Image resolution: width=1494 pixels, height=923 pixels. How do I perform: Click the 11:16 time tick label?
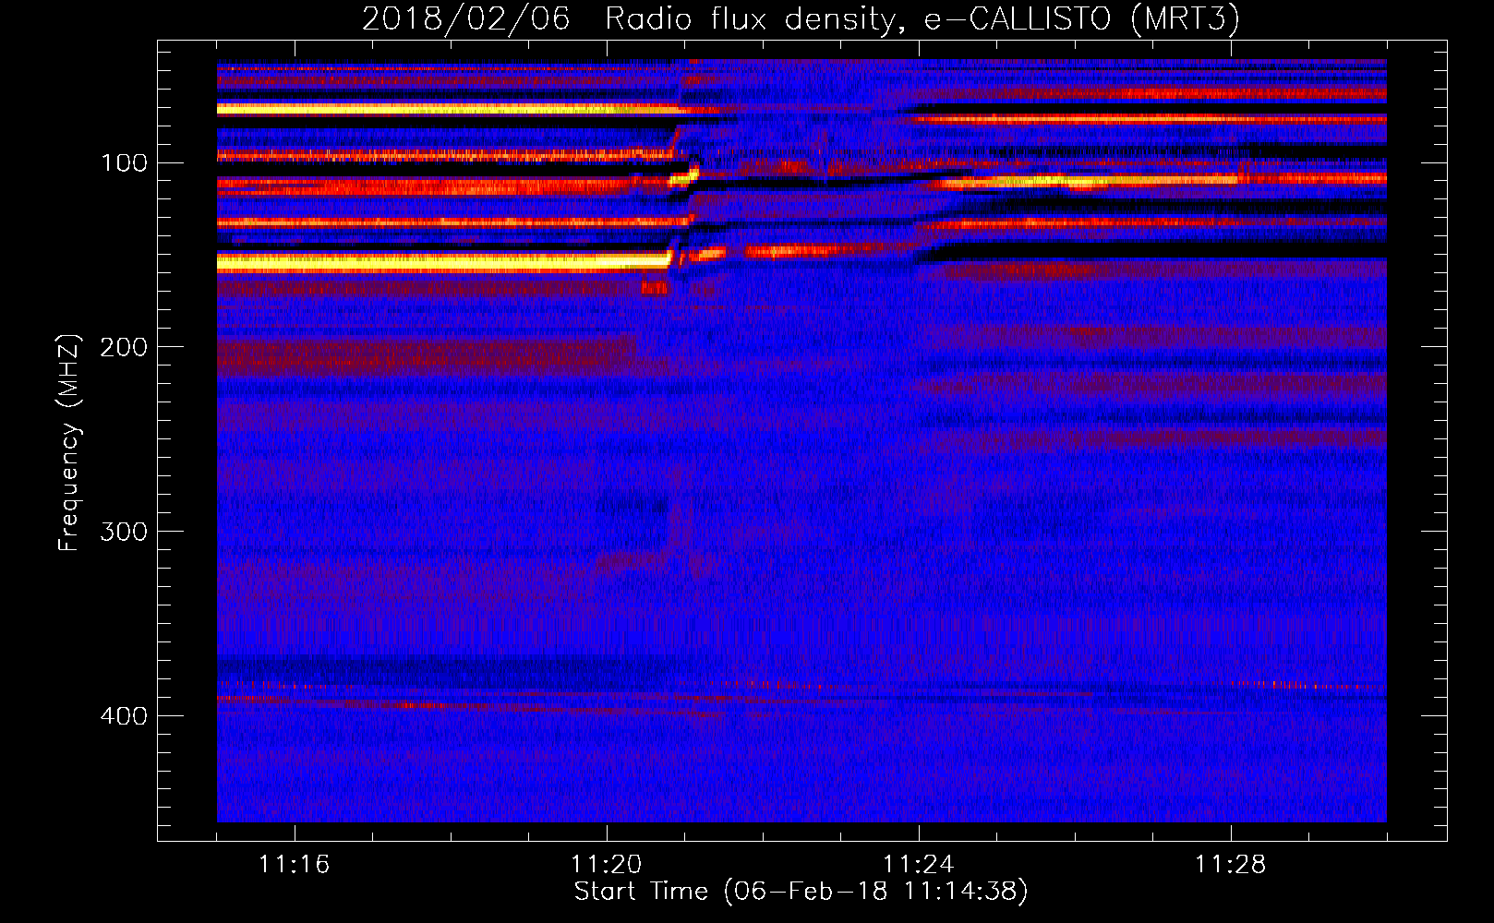click(x=295, y=865)
